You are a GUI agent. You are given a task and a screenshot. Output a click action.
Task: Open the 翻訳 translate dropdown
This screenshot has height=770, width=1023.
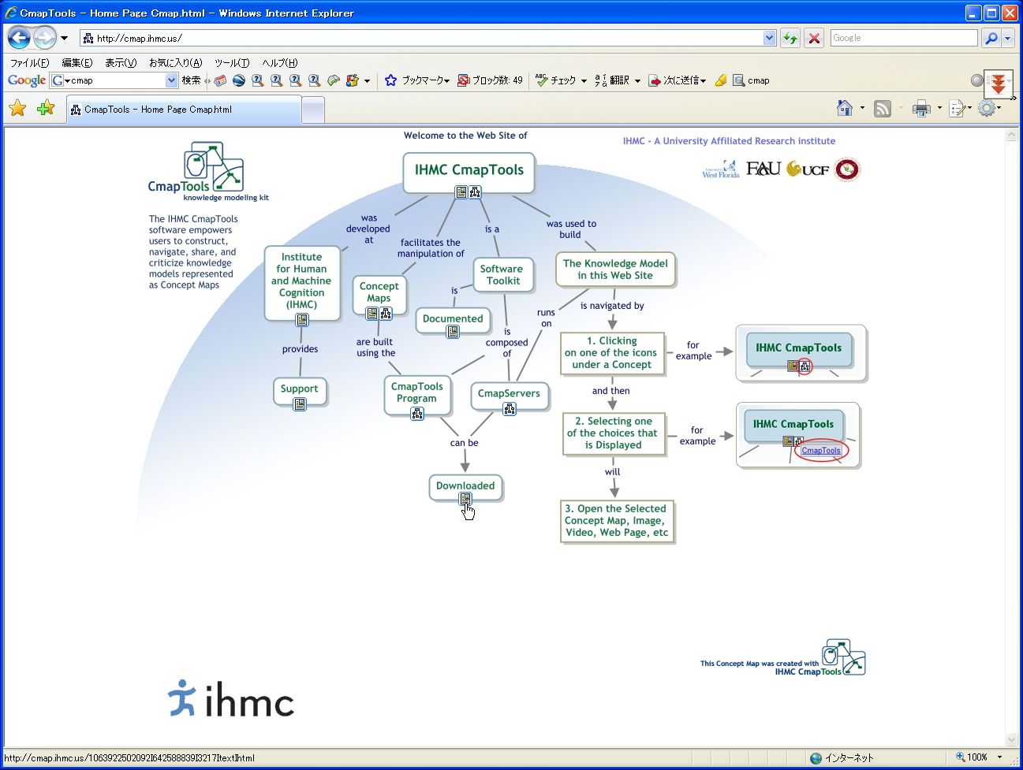618,80
